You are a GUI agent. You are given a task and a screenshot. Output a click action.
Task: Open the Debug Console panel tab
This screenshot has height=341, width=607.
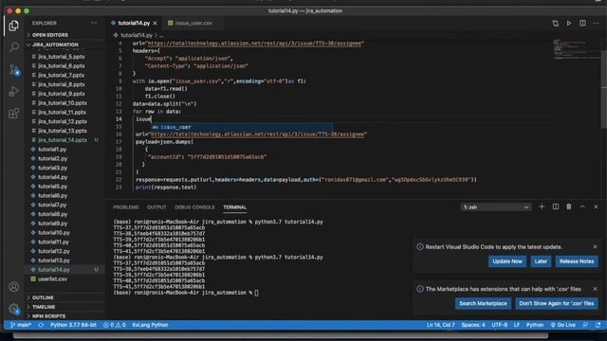click(194, 207)
